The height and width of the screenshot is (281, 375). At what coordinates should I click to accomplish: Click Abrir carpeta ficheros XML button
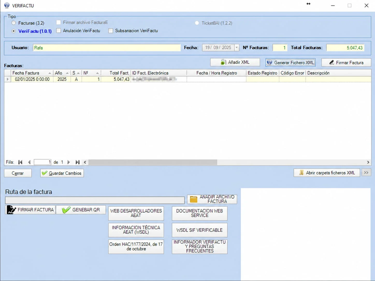327,173
